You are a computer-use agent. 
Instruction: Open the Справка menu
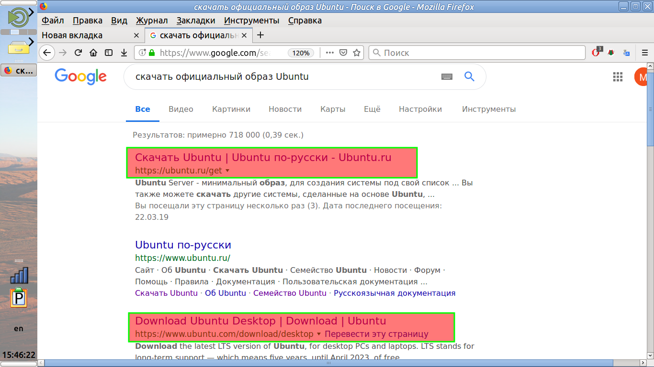(305, 21)
